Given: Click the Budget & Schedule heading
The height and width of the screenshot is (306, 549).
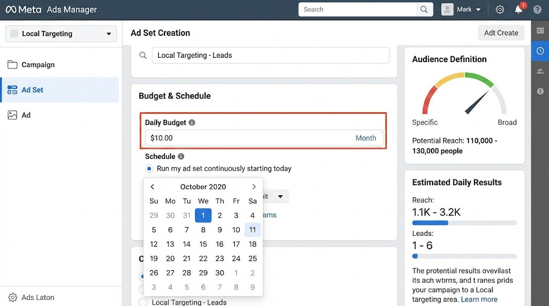Looking at the screenshot, I should pos(175,96).
